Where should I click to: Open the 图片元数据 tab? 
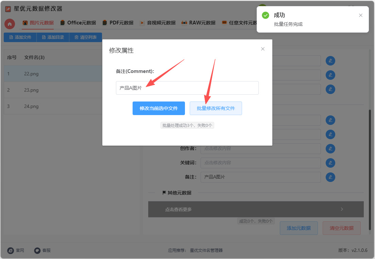click(38, 23)
